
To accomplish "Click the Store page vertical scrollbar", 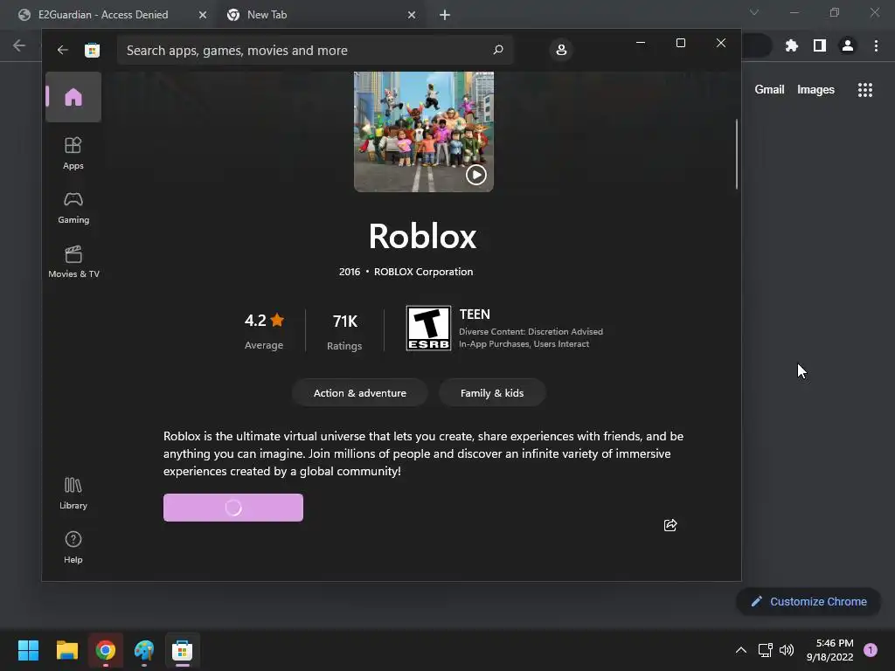I will pos(736,154).
